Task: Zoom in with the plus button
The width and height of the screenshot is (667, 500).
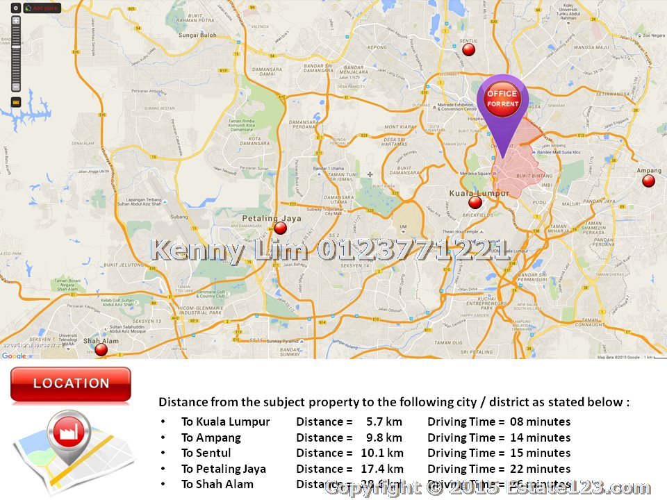Action: pos(16,21)
